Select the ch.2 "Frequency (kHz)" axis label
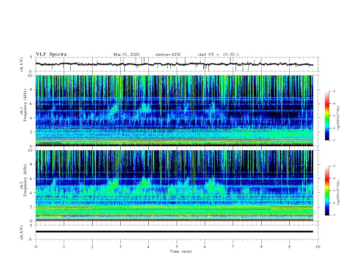The height and width of the screenshot is (277, 358). pos(25,180)
